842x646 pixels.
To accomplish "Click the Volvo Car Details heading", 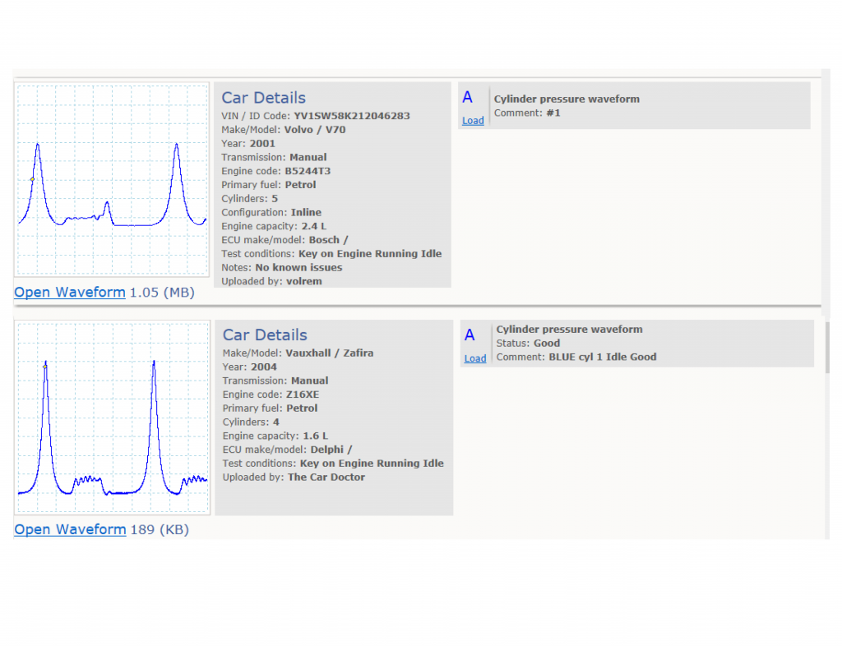I will (264, 98).
